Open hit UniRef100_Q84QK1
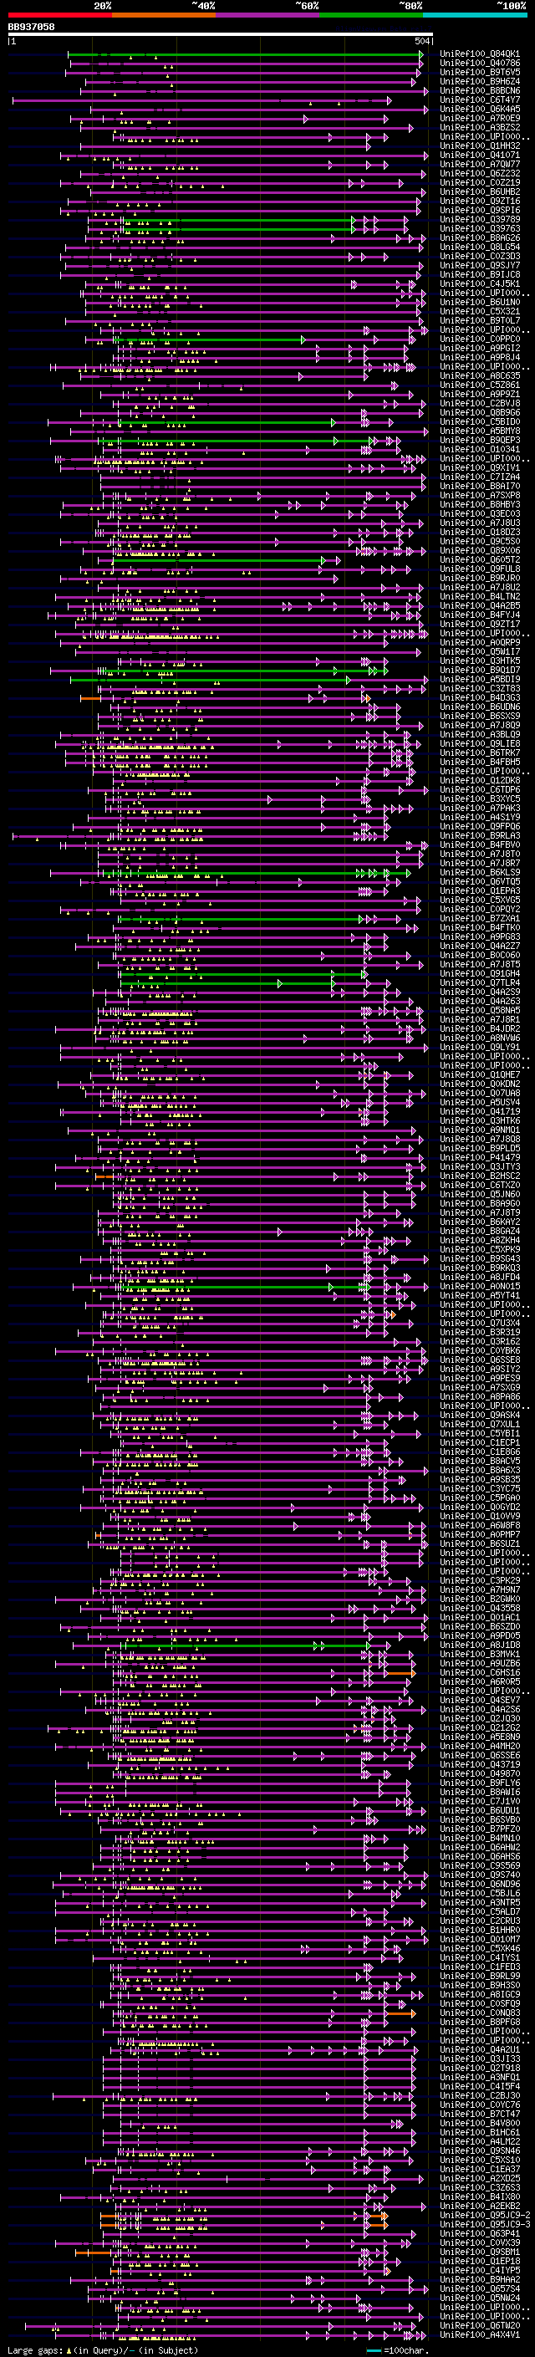This screenshot has width=535, height=2357. [479, 54]
